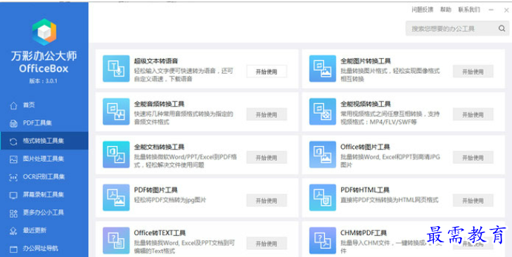Click the PDF转HTML工具 tool icon
This screenshot has width=512, height=257.
pos(323,197)
